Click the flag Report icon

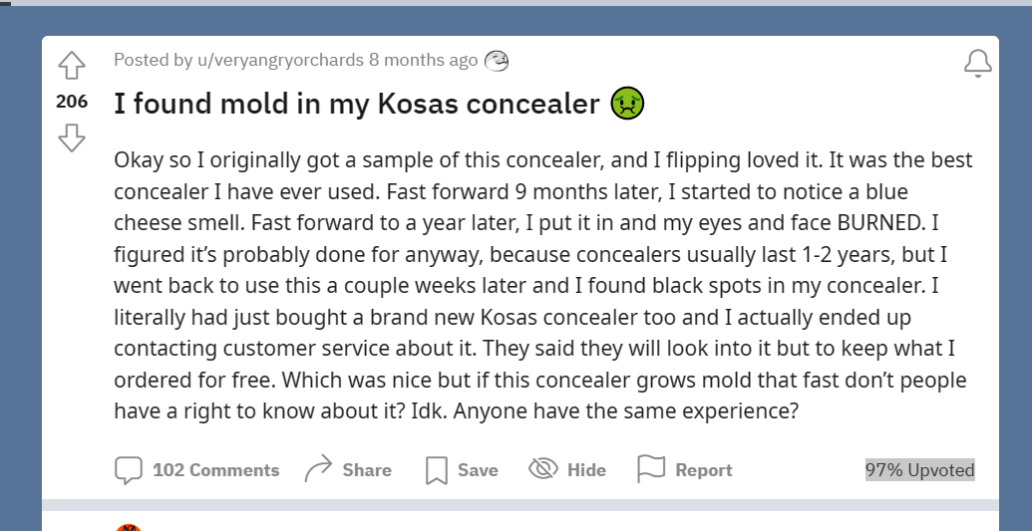click(651, 469)
